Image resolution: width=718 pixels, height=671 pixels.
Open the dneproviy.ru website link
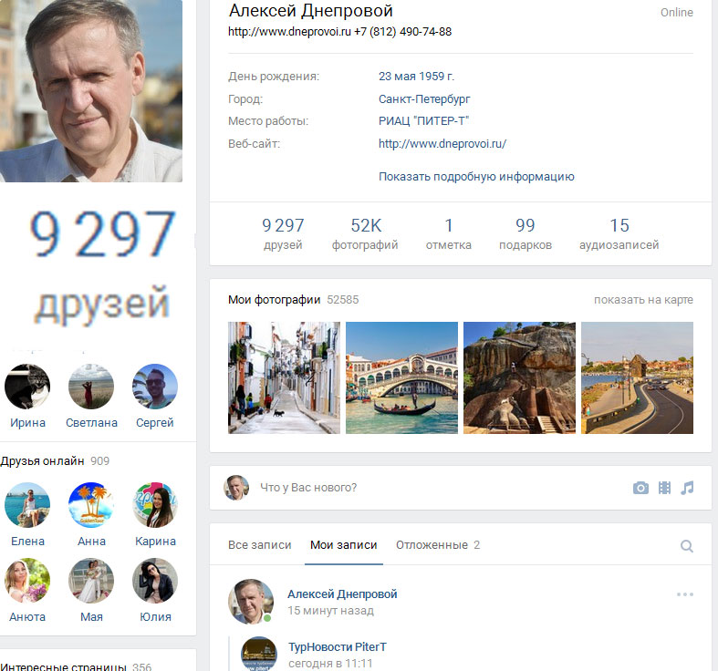pos(442,144)
